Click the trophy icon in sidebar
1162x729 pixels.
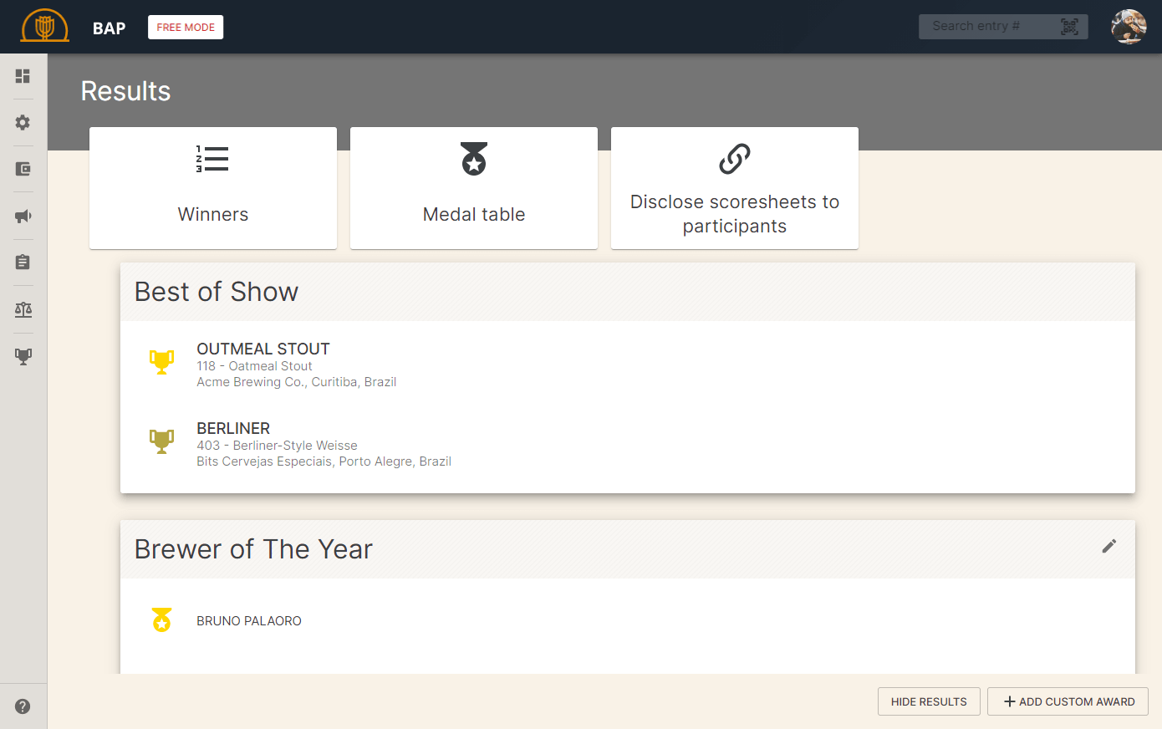point(23,356)
